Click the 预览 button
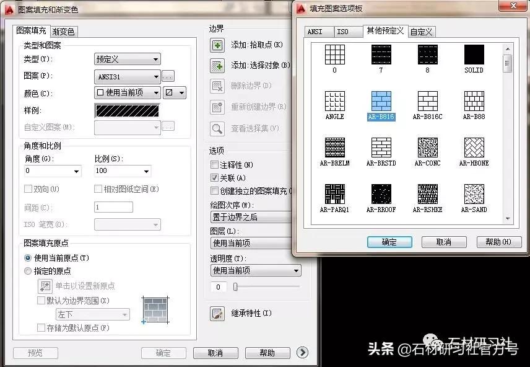The image size is (530, 367). coord(35,353)
